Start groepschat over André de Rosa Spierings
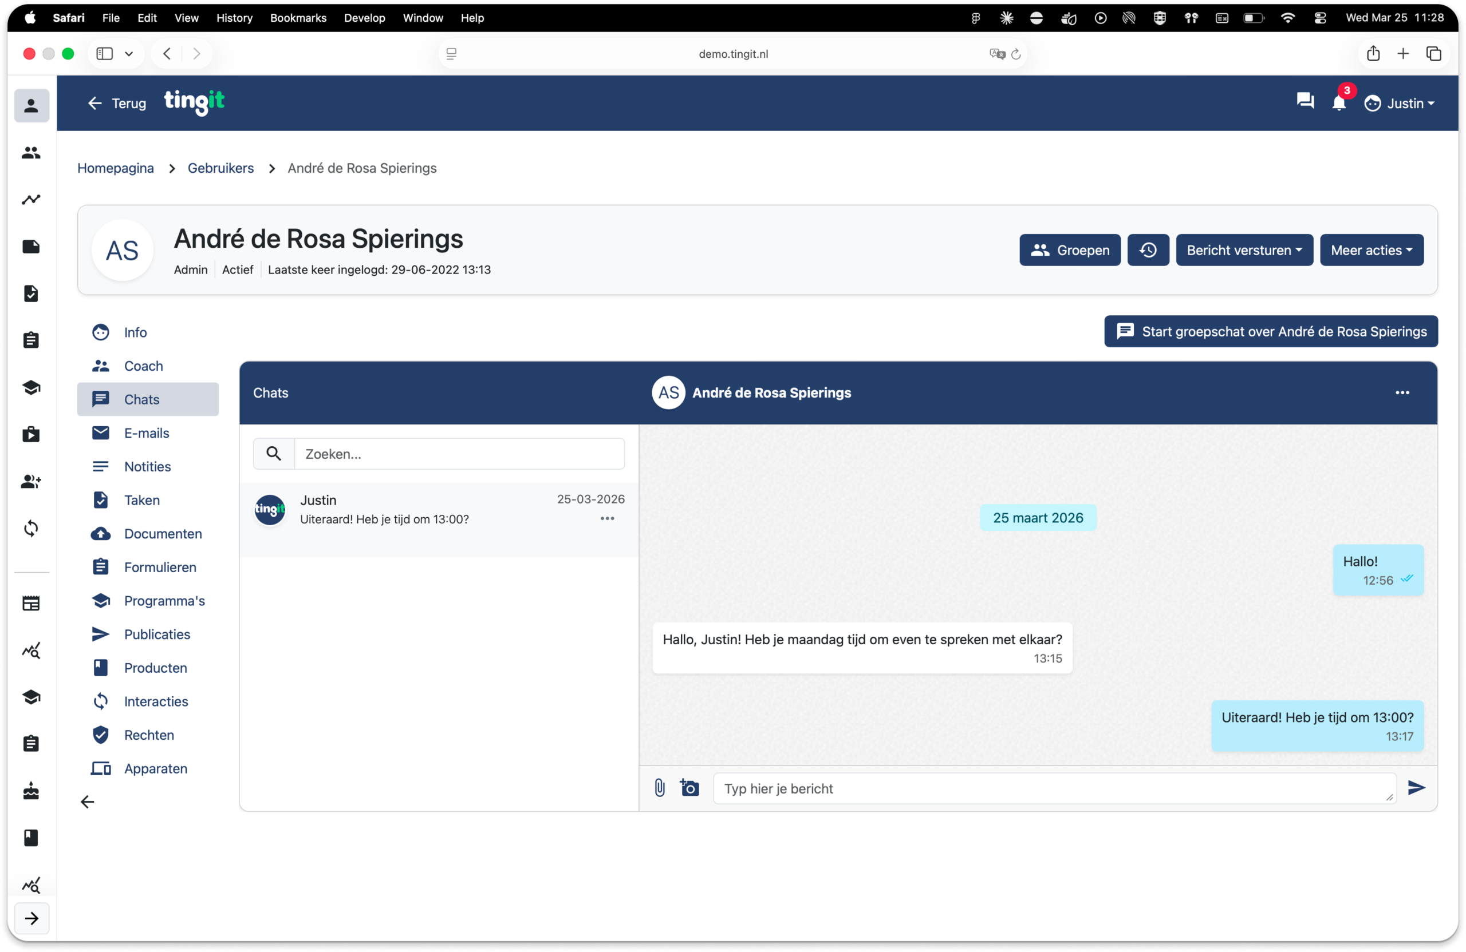The width and height of the screenshot is (1466, 952). [x=1271, y=332]
